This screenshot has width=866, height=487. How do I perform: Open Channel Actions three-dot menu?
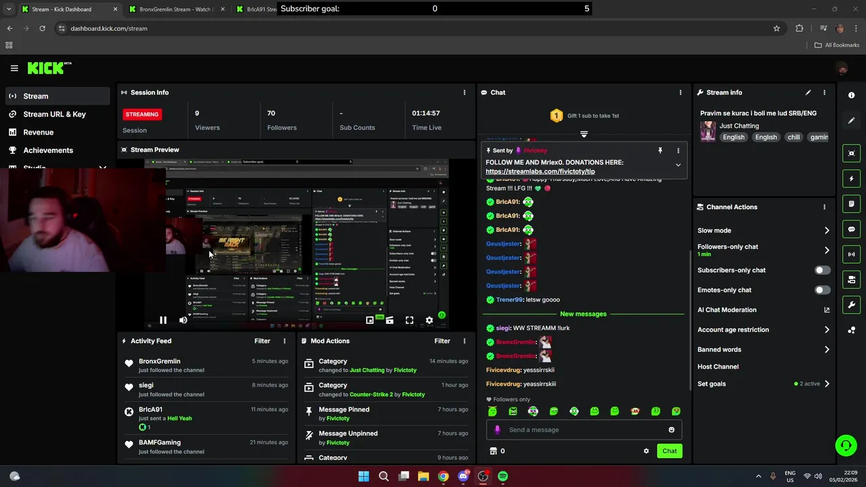coord(824,207)
